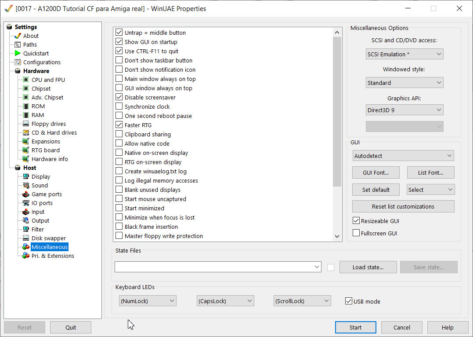Click the Adv. Chipset chip icon
The width and height of the screenshot is (473, 337).
(x=26, y=97)
